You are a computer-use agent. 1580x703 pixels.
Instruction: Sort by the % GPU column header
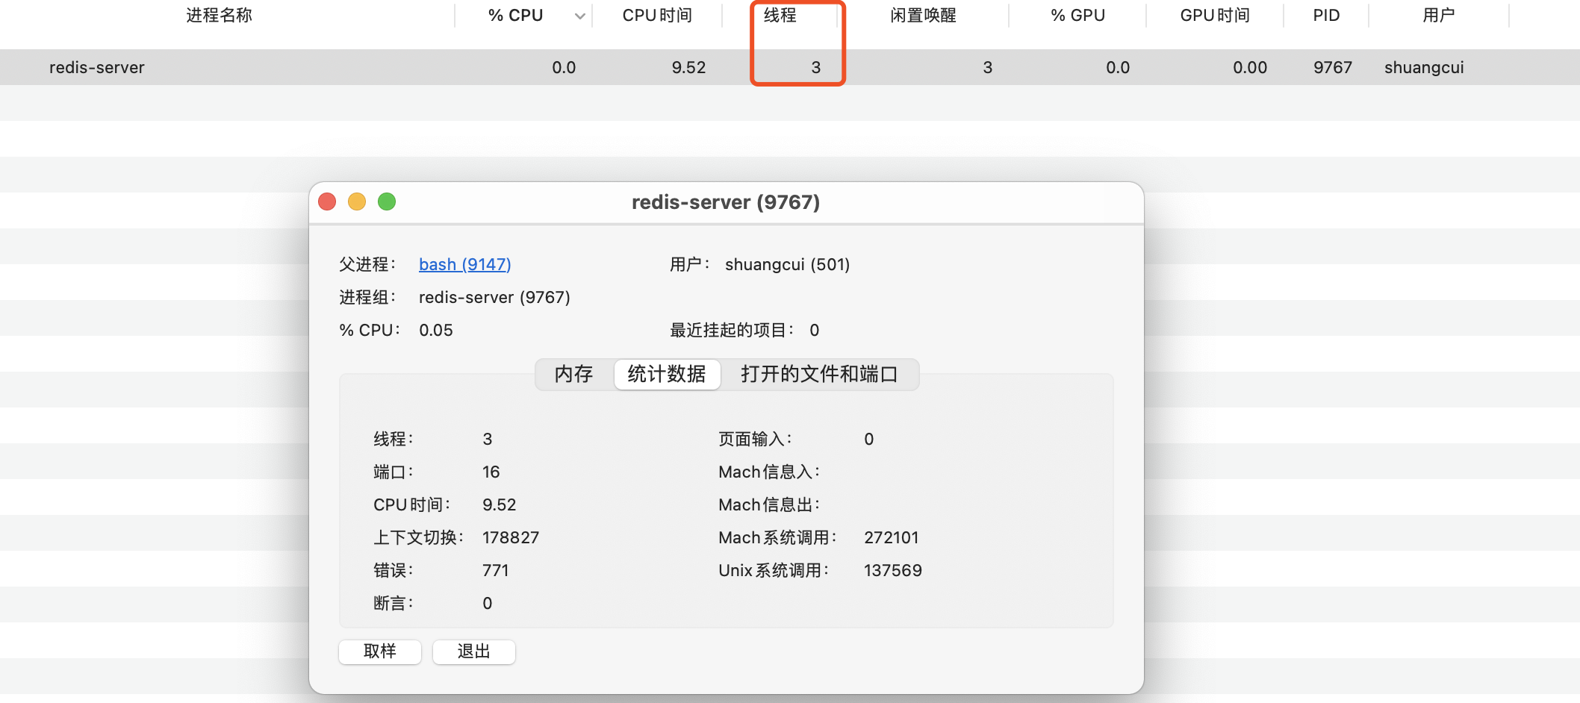coord(1077,15)
